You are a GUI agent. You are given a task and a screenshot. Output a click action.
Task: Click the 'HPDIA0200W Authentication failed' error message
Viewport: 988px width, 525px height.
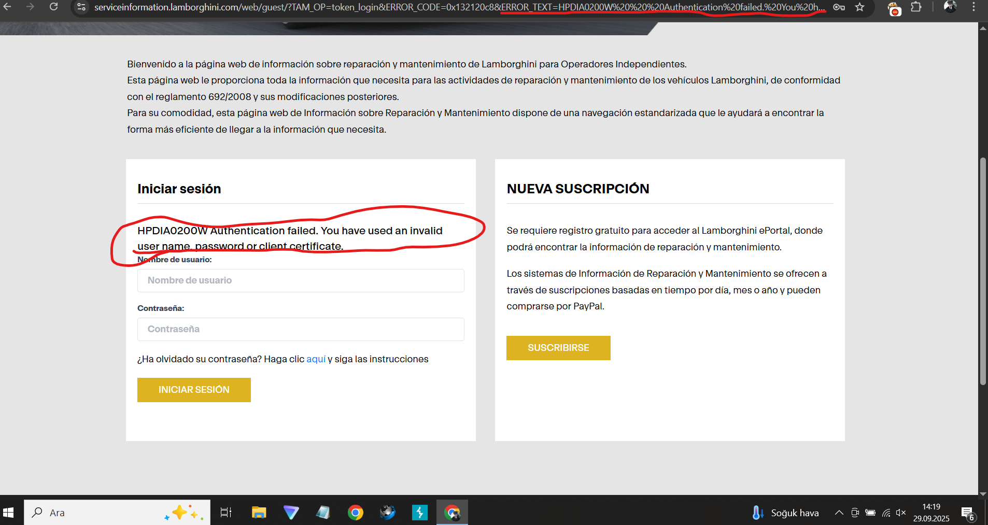tap(290, 238)
